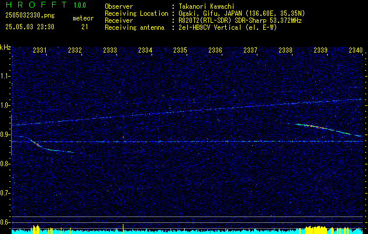Click the 2335 time marker
The height and width of the screenshot is (234, 368).
[180, 50]
